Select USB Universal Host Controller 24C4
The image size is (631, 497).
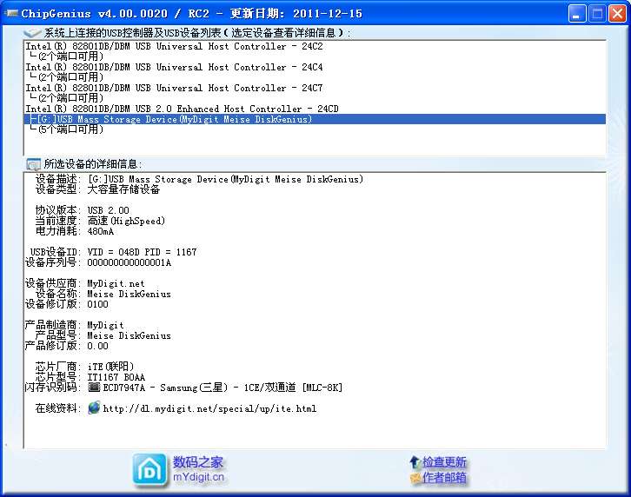174,67
